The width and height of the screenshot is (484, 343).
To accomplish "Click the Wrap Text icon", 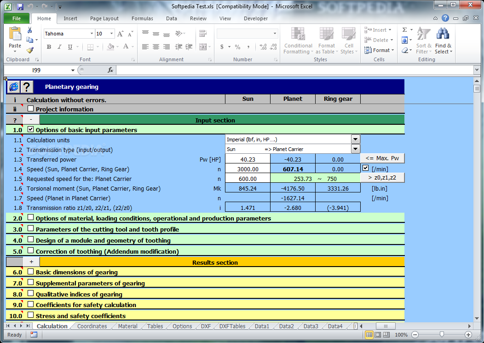I will coord(203,33).
